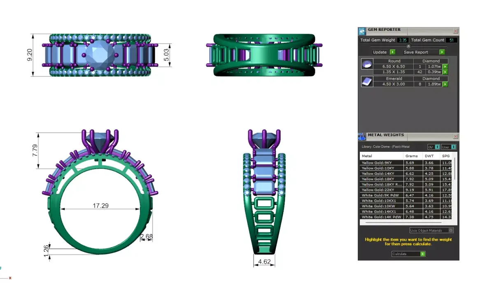Click green arrow beside 1.07tw row
Viewport: 494px width, 290px height.
[x=445, y=66]
